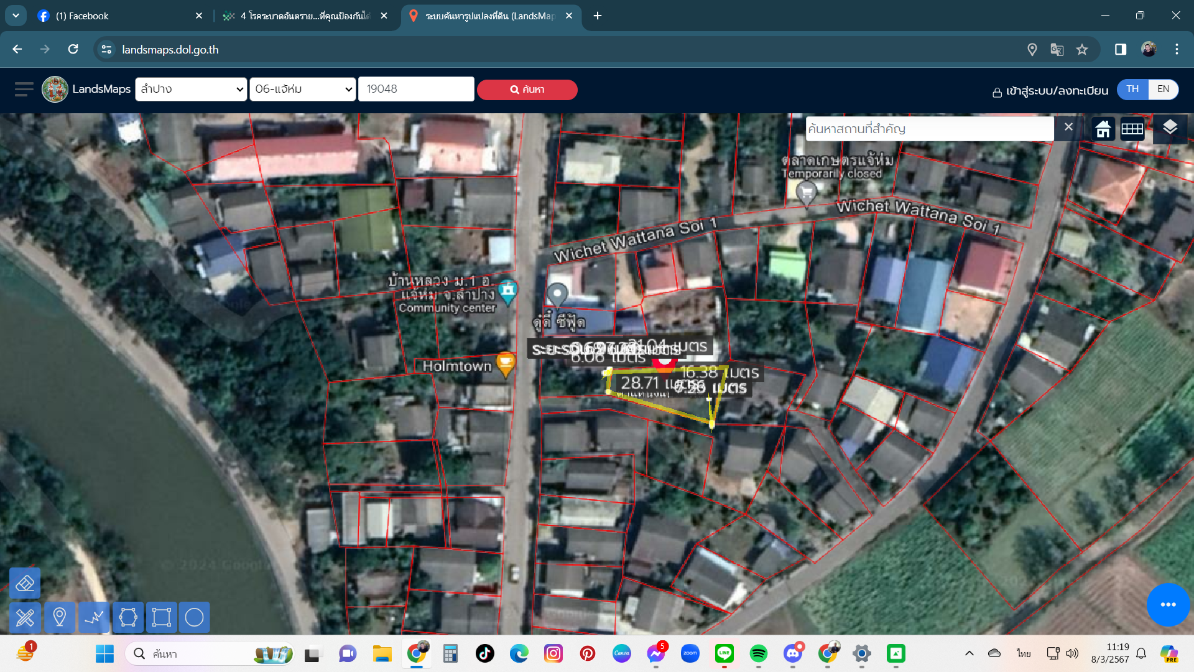Expand the ลำปาง province dropdown
This screenshot has height=672, width=1194.
click(x=192, y=89)
